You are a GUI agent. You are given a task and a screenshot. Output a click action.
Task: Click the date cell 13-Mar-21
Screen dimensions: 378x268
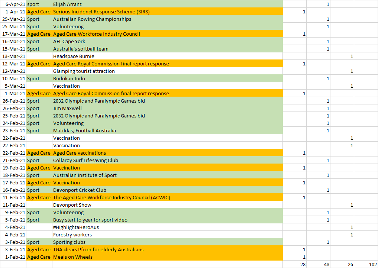point(13,56)
